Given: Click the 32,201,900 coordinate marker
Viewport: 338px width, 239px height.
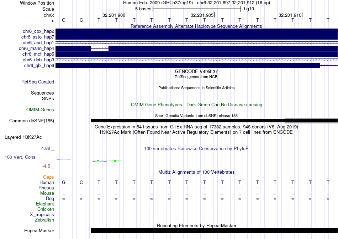Looking at the screenshot, I should (x=114, y=15).
